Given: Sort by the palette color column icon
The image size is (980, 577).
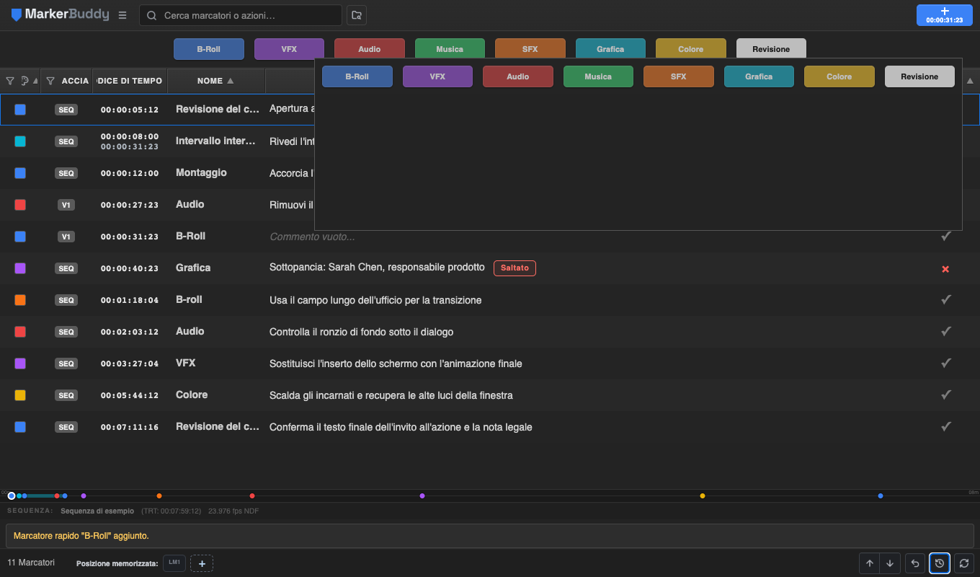Looking at the screenshot, I should tap(25, 81).
